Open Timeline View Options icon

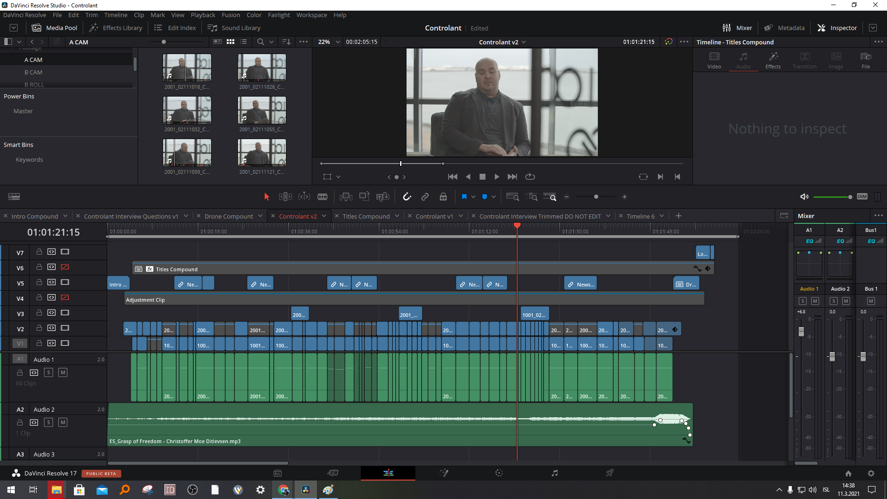[14, 197]
